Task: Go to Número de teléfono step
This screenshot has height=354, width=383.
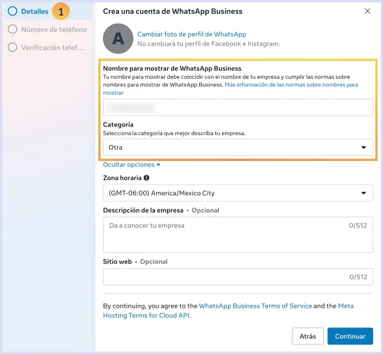Action: pos(54,29)
